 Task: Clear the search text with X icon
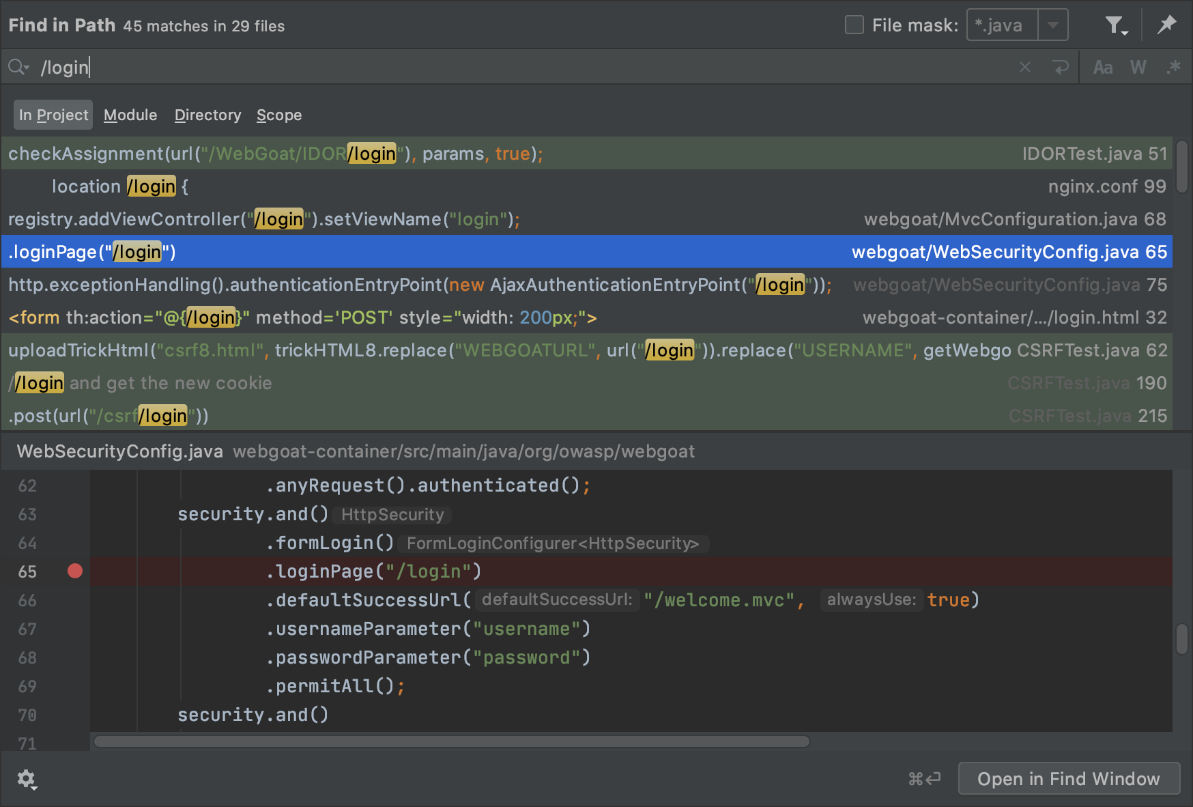(1024, 67)
